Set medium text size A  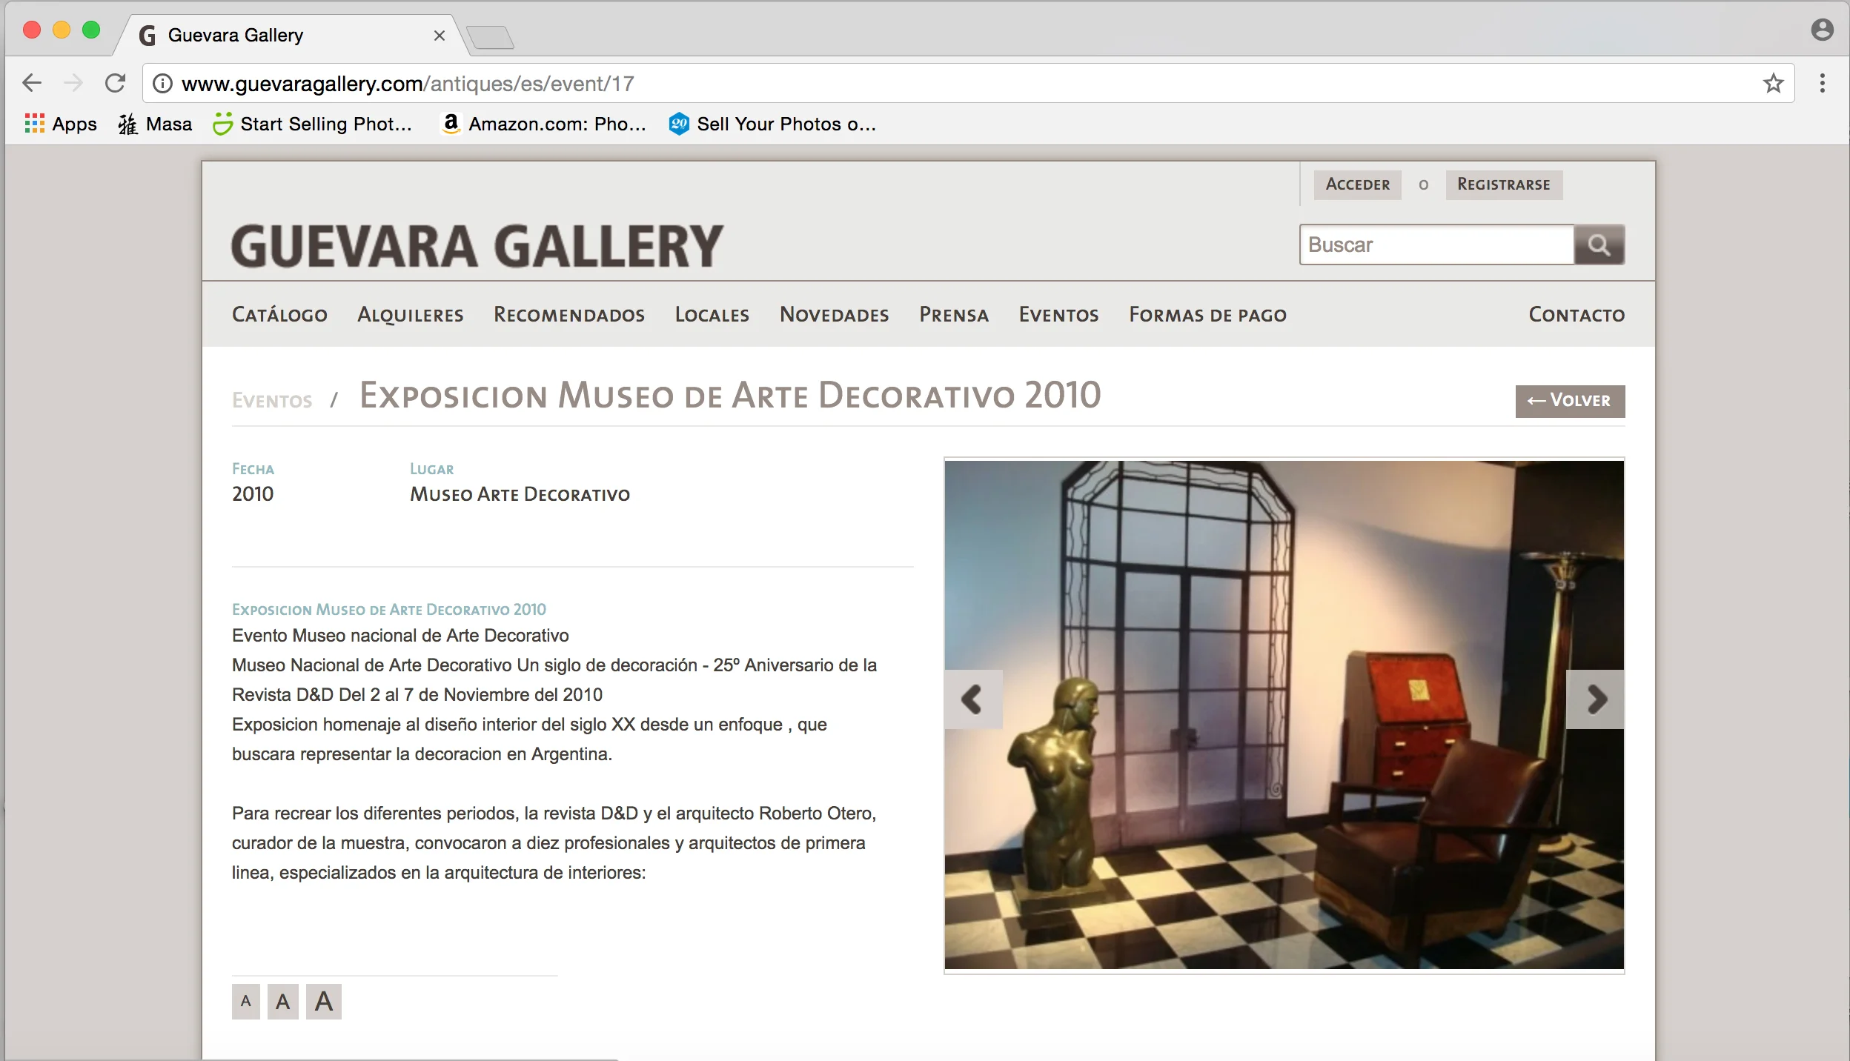click(282, 1002)
